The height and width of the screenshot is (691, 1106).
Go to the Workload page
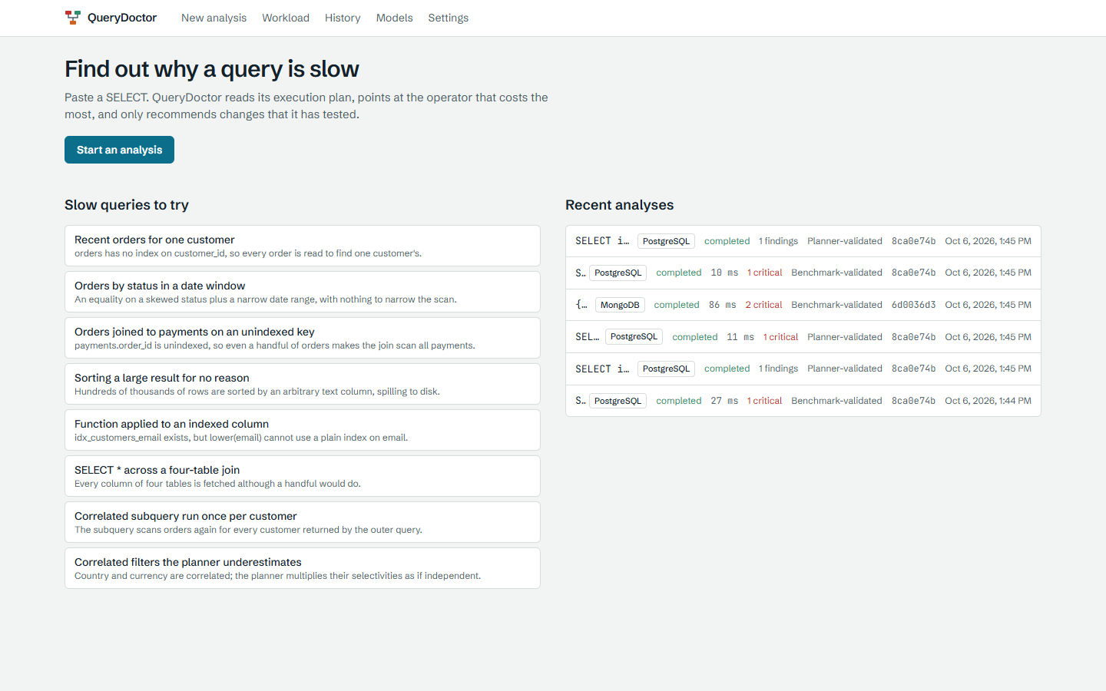[x=286, y=18]
